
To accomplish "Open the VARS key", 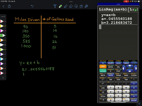I will click(126, 75).
